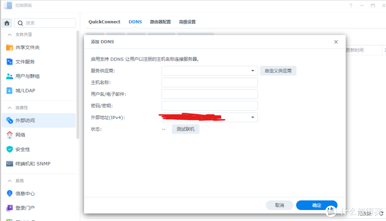Open Network (网络) house icon
Image resolution: width=386 pixels, height=221 pixels.
point(10,135)
